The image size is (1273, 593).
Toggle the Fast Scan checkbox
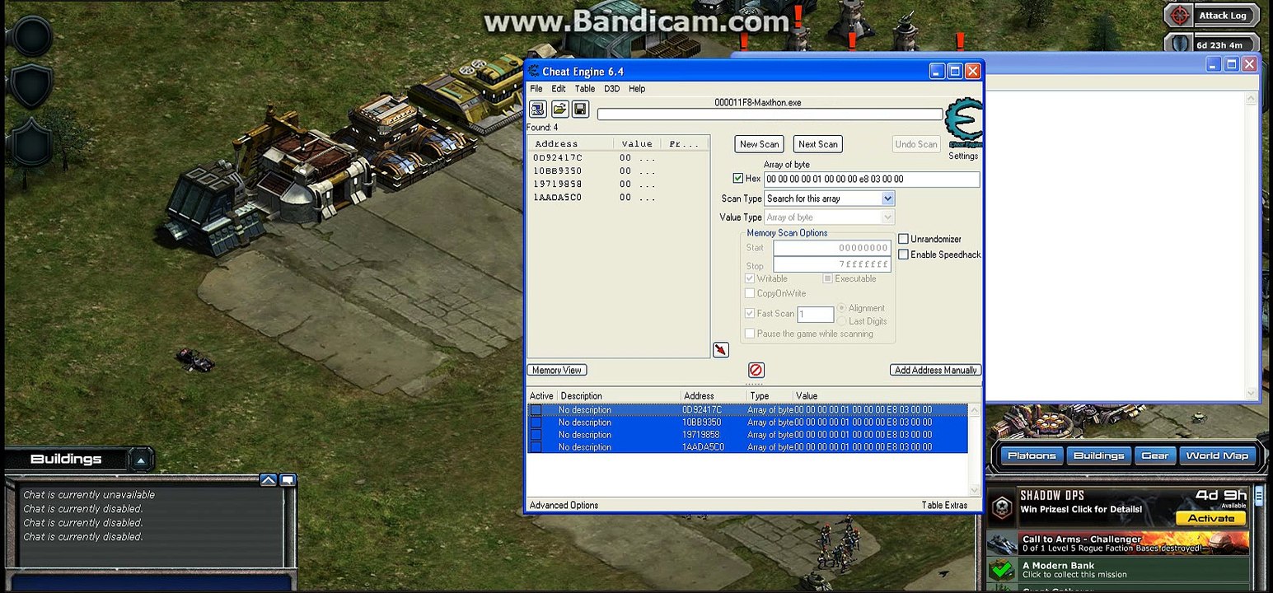(750, 313)
